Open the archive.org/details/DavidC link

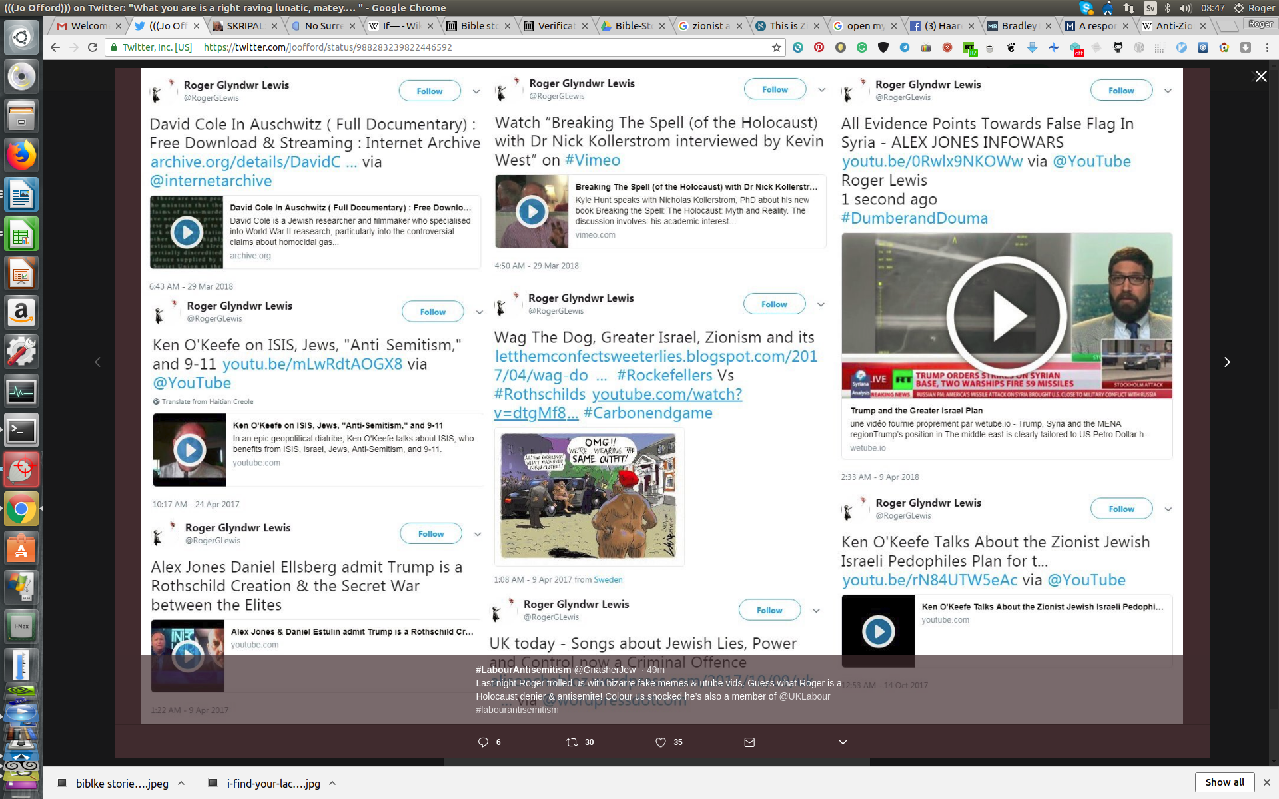[x=254, y=162]
